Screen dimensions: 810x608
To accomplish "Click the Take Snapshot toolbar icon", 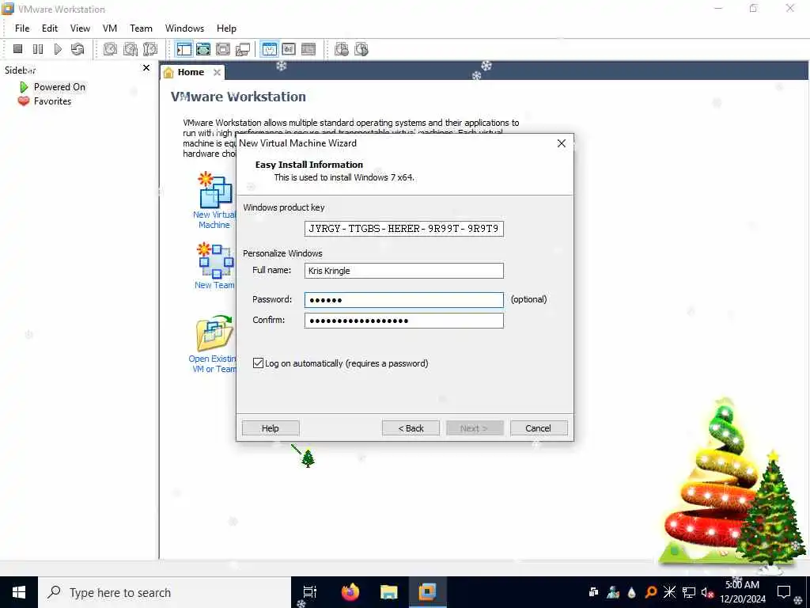I will click(110, 49).
